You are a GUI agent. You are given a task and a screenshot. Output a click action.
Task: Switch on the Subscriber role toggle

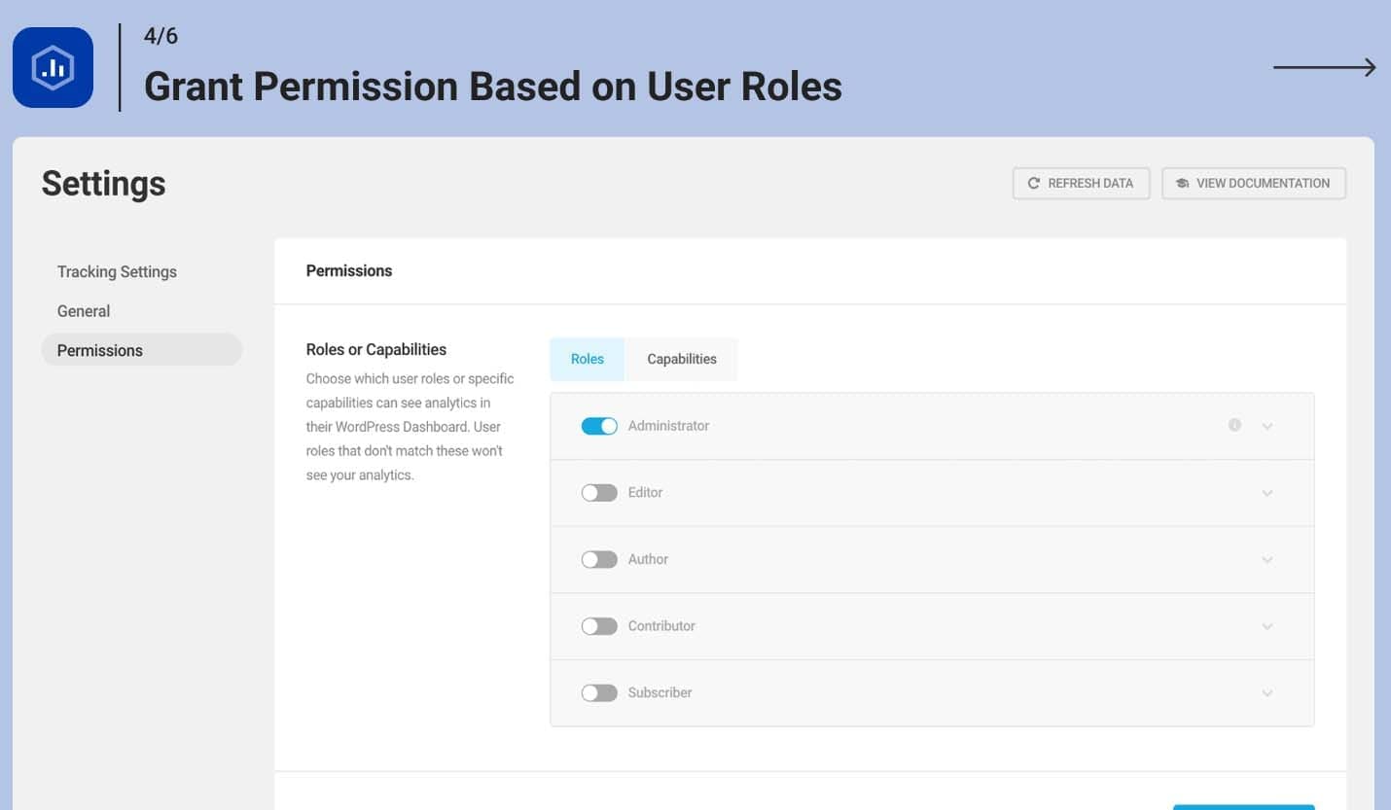tap(599, 693)
